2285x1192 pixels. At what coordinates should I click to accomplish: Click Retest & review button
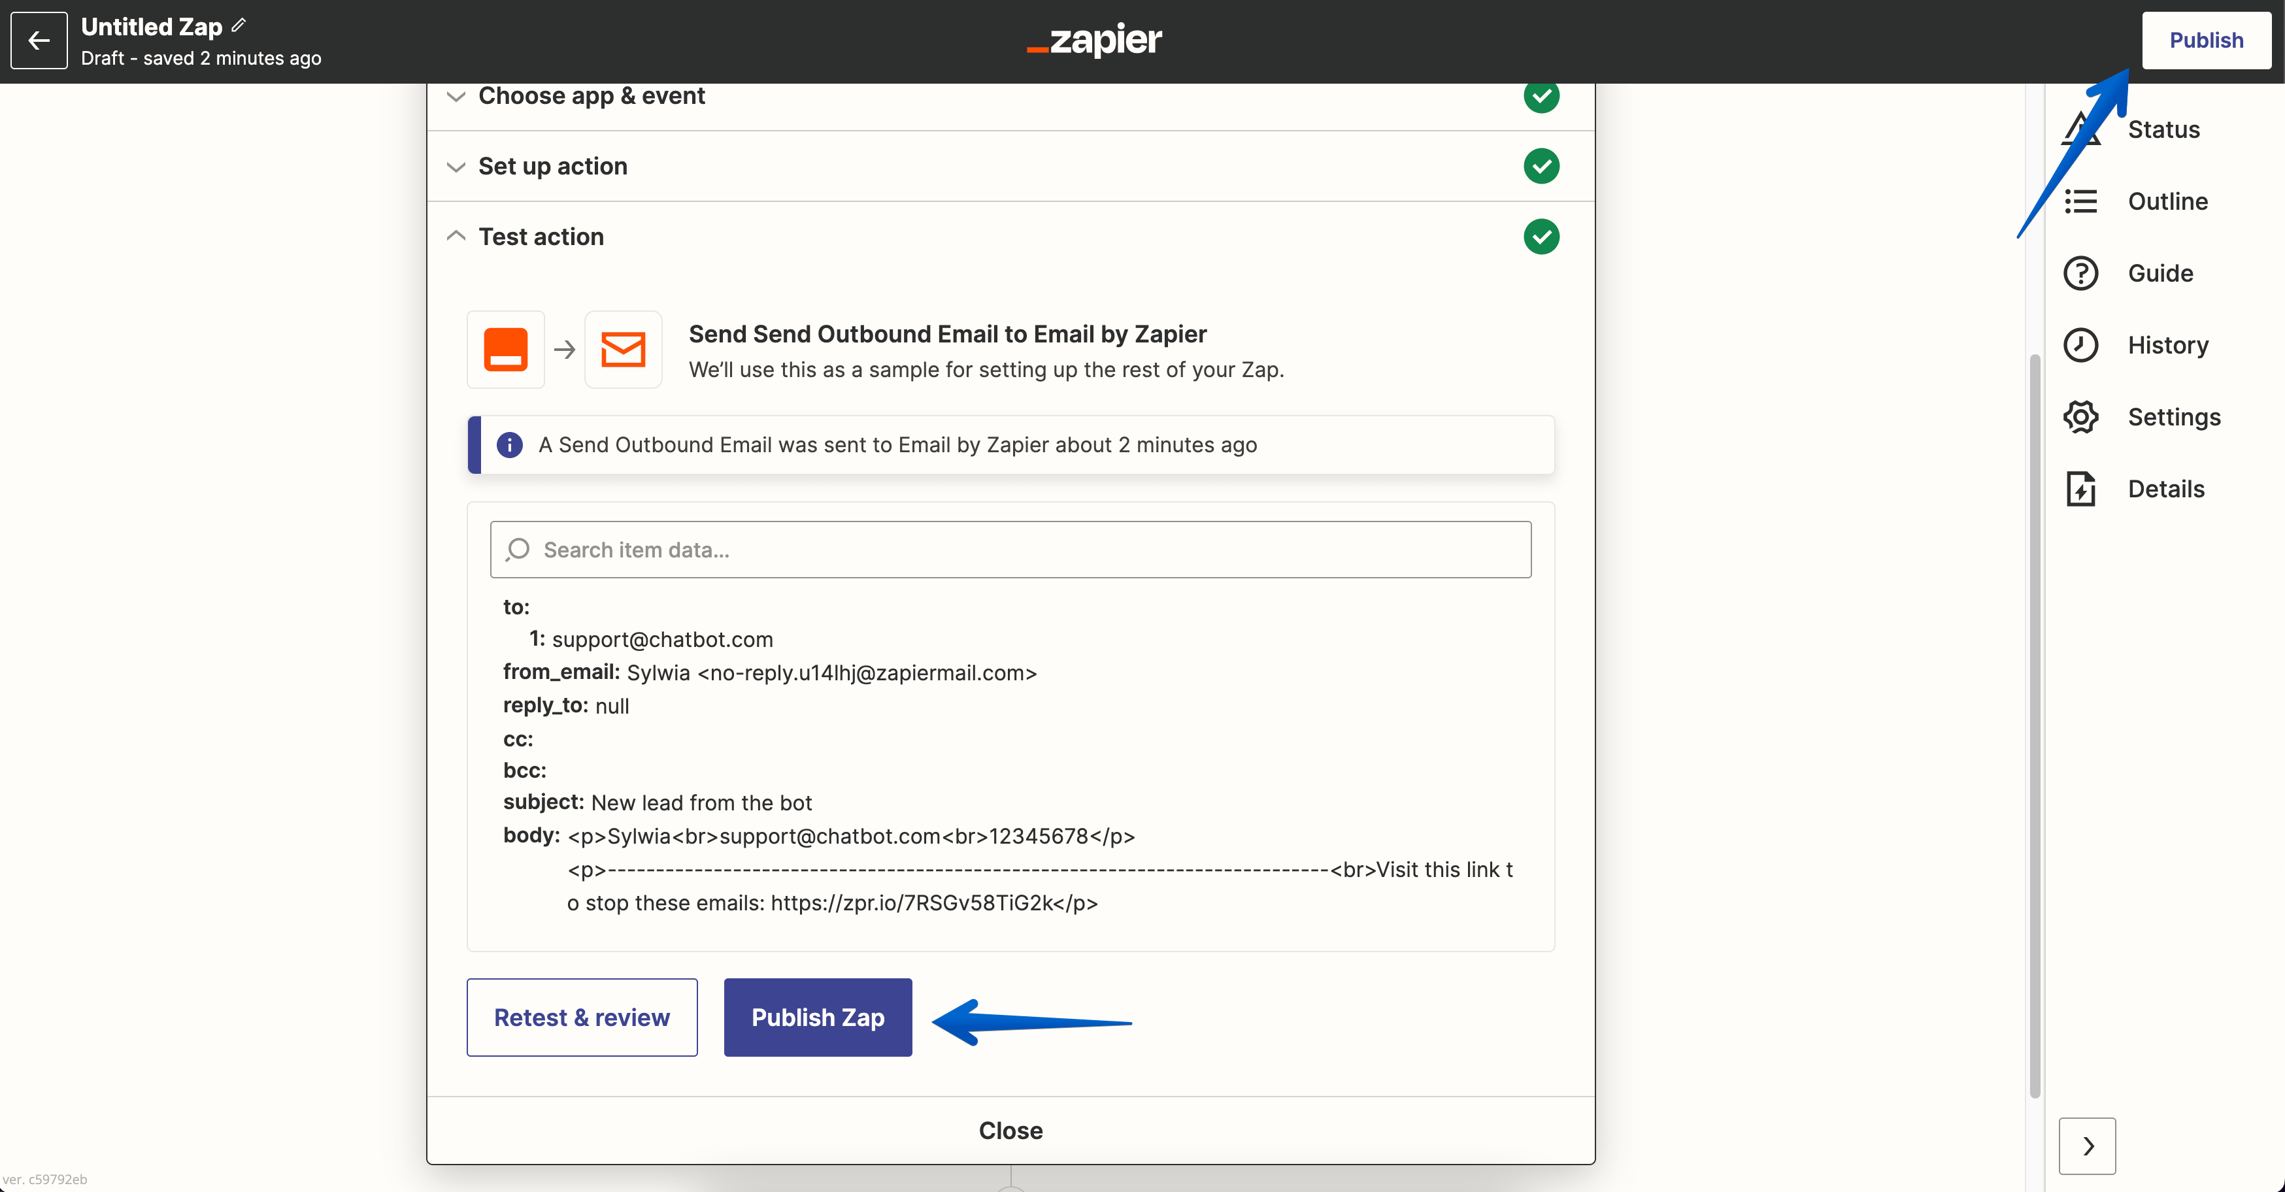click(x=582, y=1018)
